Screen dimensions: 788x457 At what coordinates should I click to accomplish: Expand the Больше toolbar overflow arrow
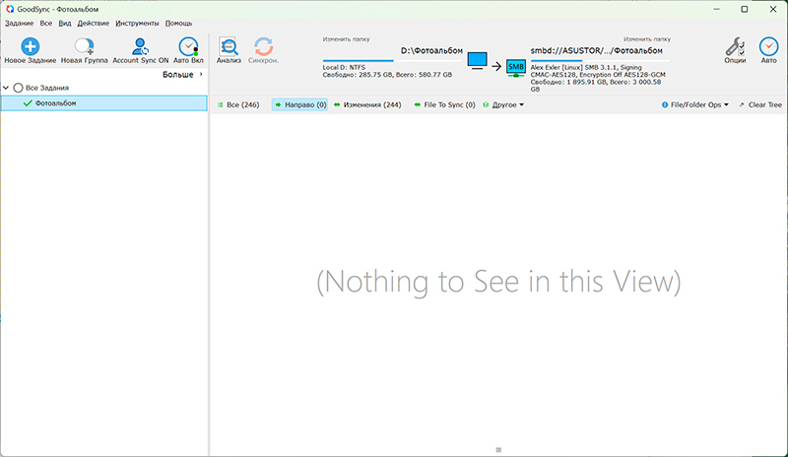point(201,74)
